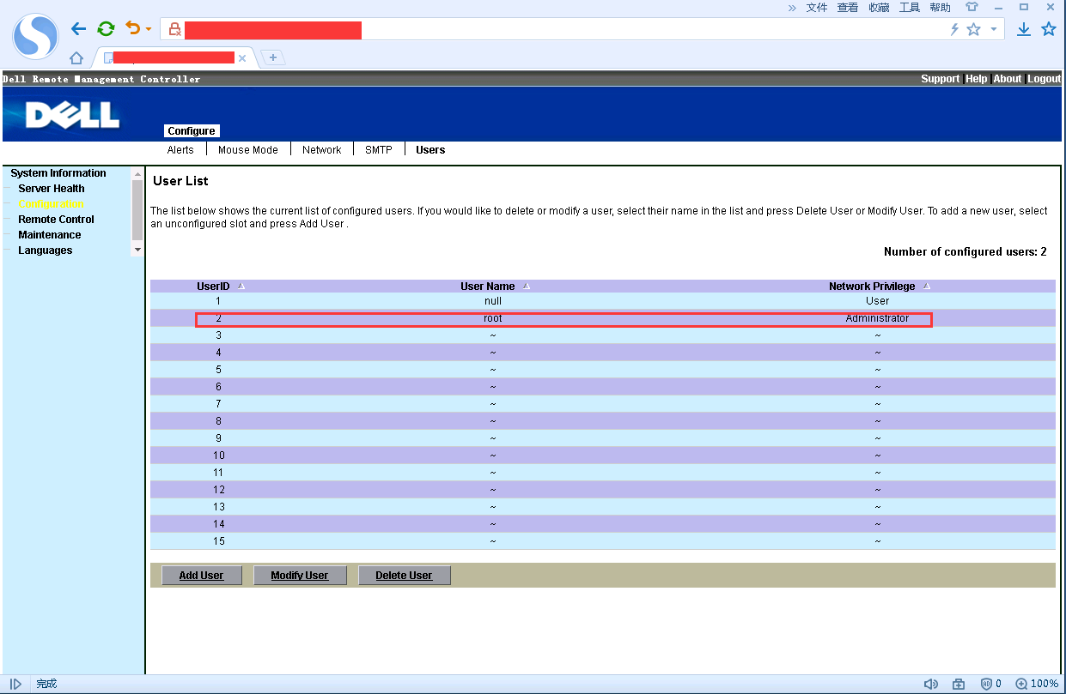Open Languages in the sidebar

coord(46,250)
